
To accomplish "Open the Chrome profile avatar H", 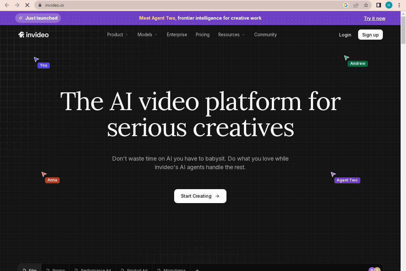I will (389, 5).
